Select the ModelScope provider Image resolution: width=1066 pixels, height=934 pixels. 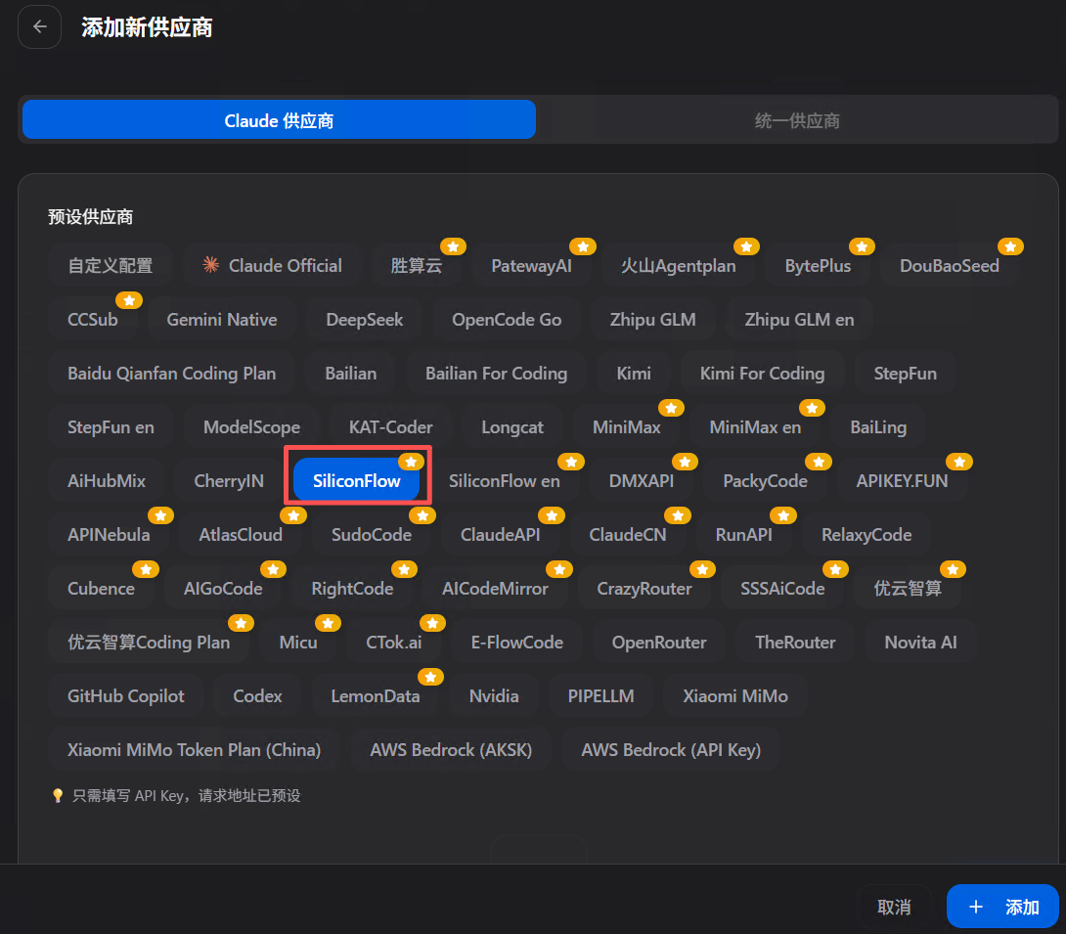[x=251, y=426]
